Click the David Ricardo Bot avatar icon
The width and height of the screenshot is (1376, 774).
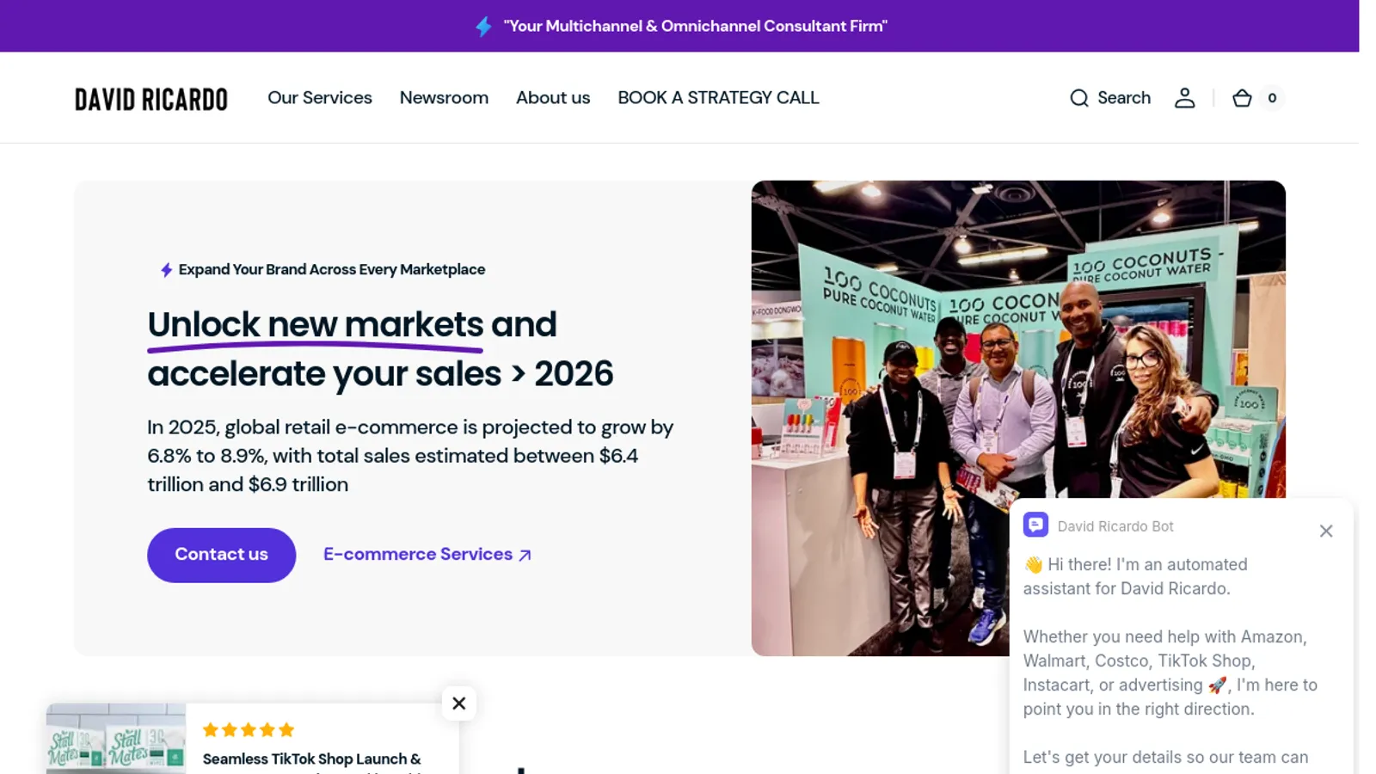pyautogui.click(x=1035, y=525)
